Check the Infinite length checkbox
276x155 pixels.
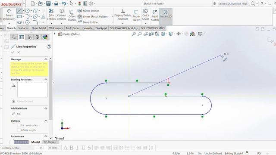[x=19, y=130]
